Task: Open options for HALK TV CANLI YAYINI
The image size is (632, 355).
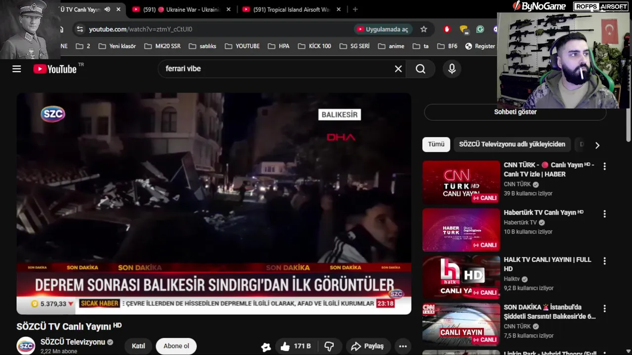Action: click(x=604, y=261)
